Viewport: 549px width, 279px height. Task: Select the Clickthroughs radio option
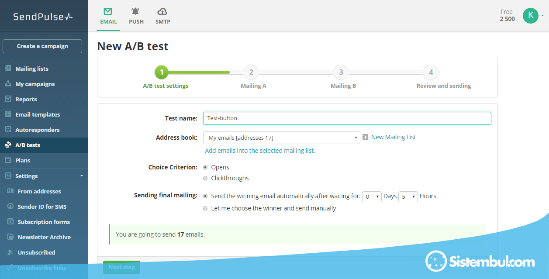tap(205, 178)
